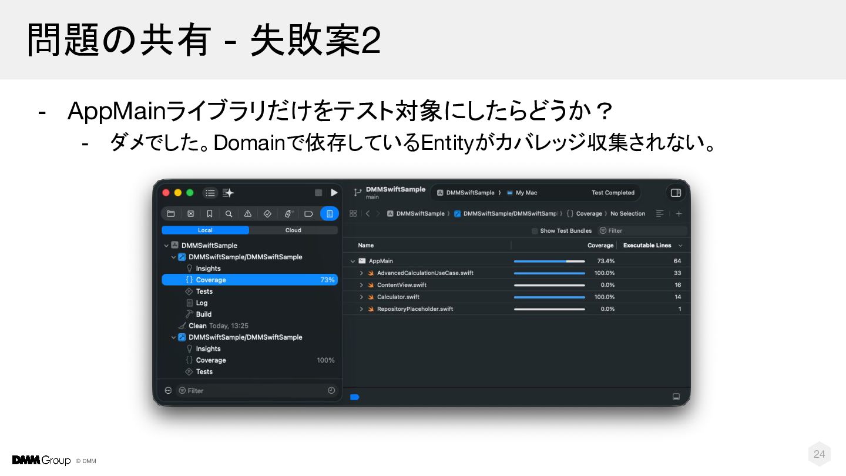Open the Test navigator diamond icon
This screenshot has height=476, width=846.
click(x=267, y=214)
